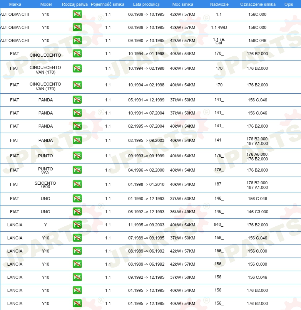The height and width of the screenshot is (310, 301).
Task: Click fuel icon in Panda 05.1991 row
Action: (x=77, y=99)
